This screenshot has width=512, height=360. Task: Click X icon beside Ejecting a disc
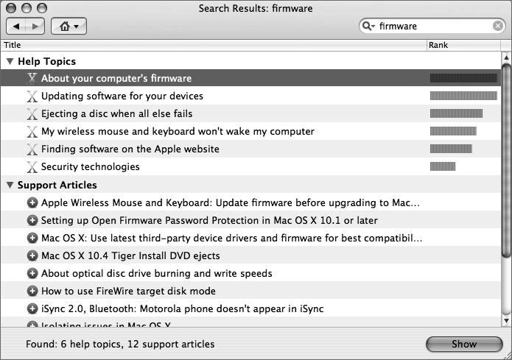pyautogui.click(x=32, y=113)
